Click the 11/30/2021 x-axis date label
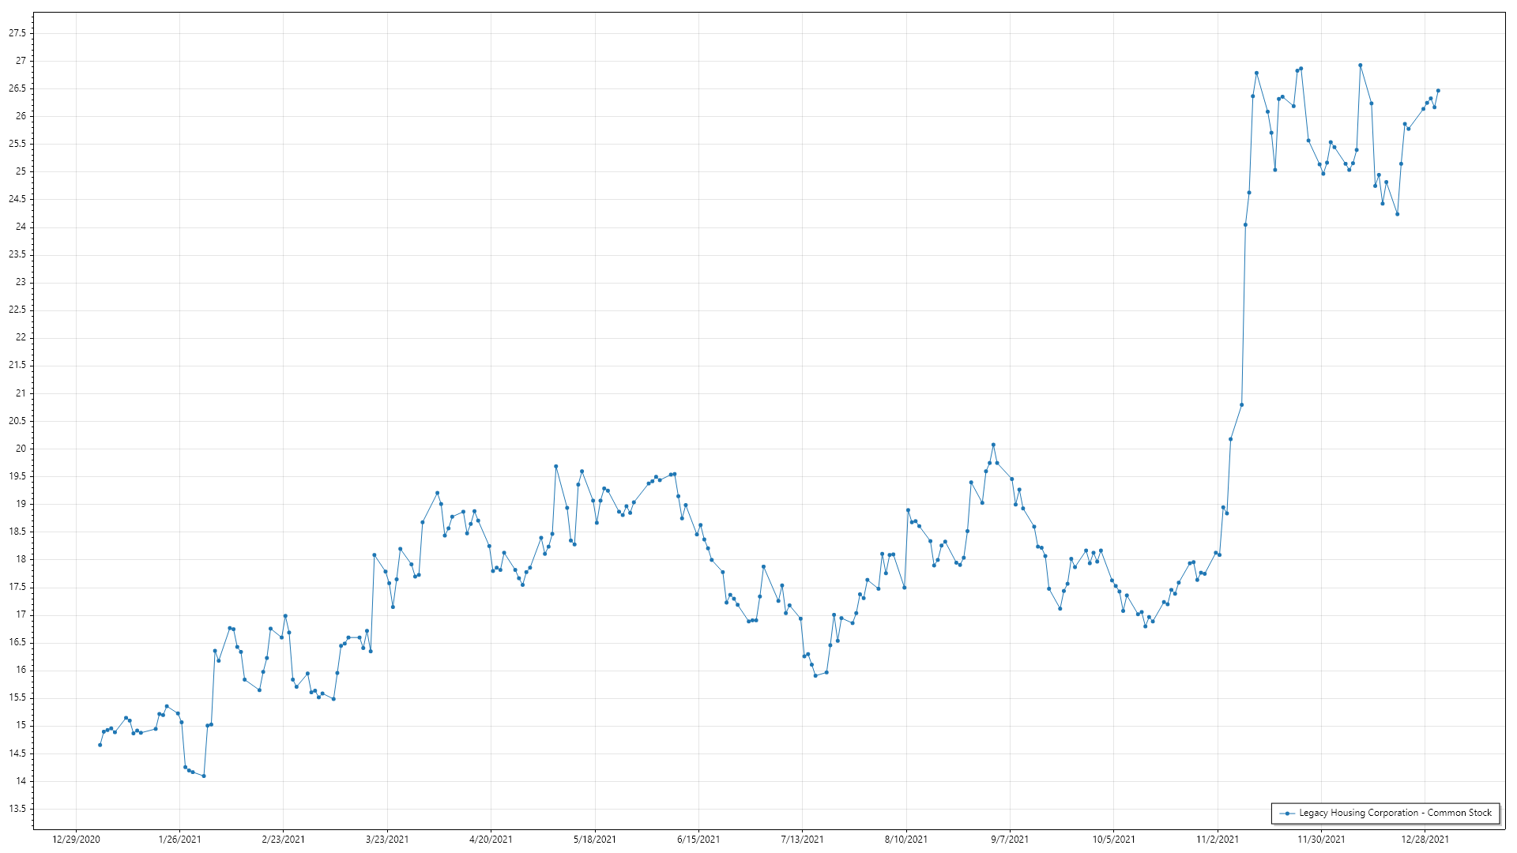Image resolution: width=1517 pixels, height=853 pixels. tap(1321, 839)
